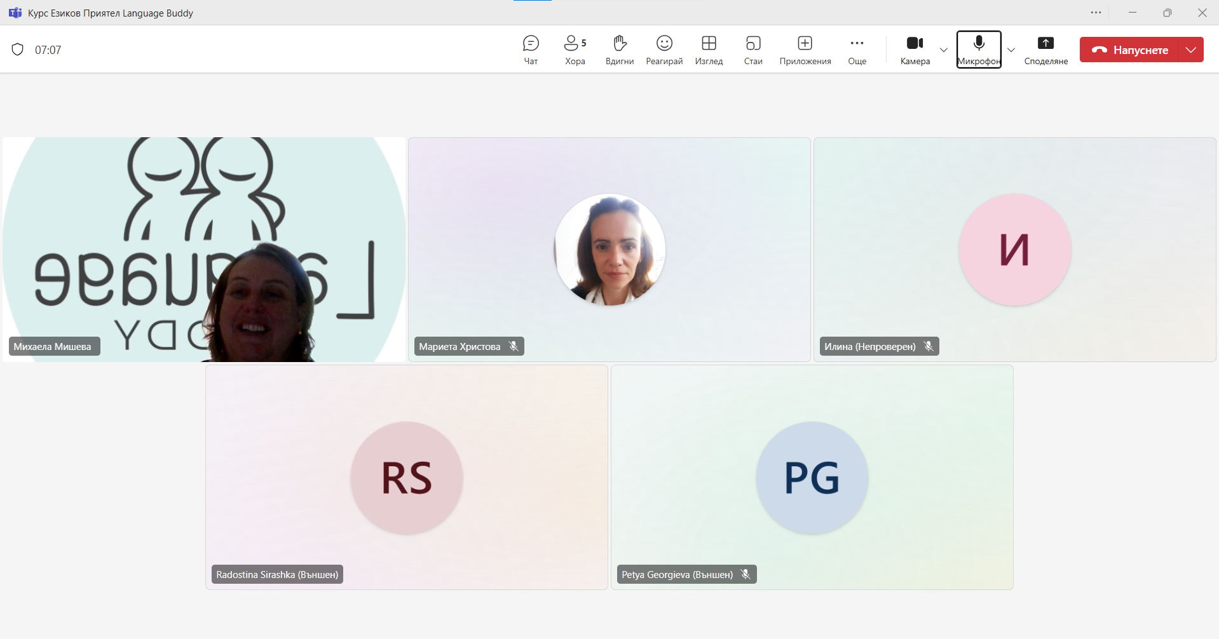
Task: Raise hand with Вдигни
Action: (x=620, y=50)
